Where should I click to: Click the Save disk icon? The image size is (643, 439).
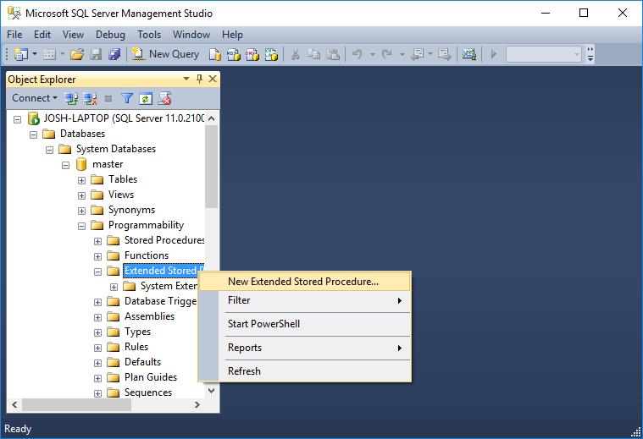96,54
